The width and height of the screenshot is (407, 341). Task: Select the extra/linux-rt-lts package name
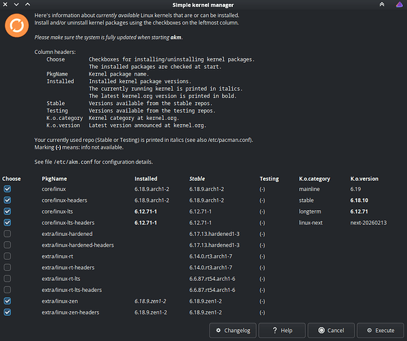coord(61,279)
